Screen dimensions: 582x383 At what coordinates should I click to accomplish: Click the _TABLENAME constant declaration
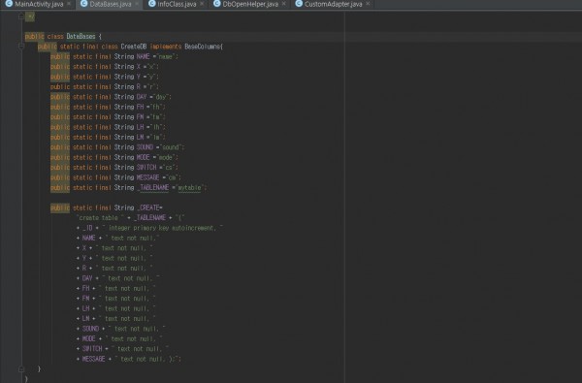coord(152,187)
